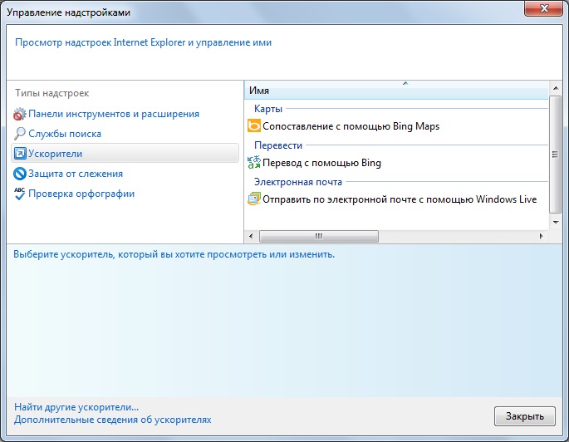Select Панели инструментов и расширения type
Screen dimensions: 569x442
point(114,114)
